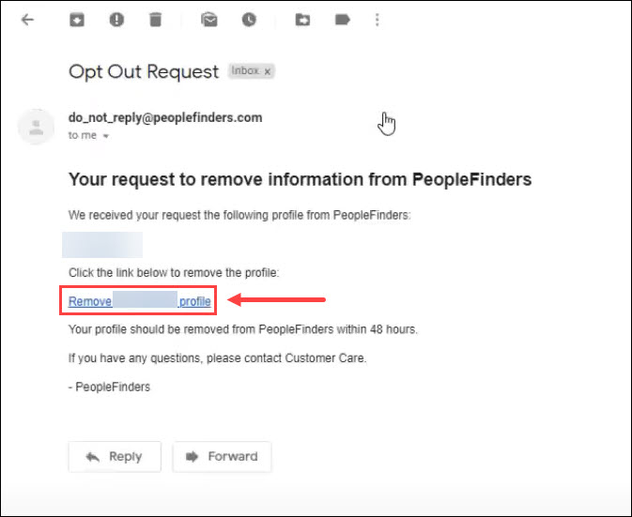Viewport: 632px width, 517px height.
Task: Go back to the inbox with the back arrow
Action: pos(27,20)
